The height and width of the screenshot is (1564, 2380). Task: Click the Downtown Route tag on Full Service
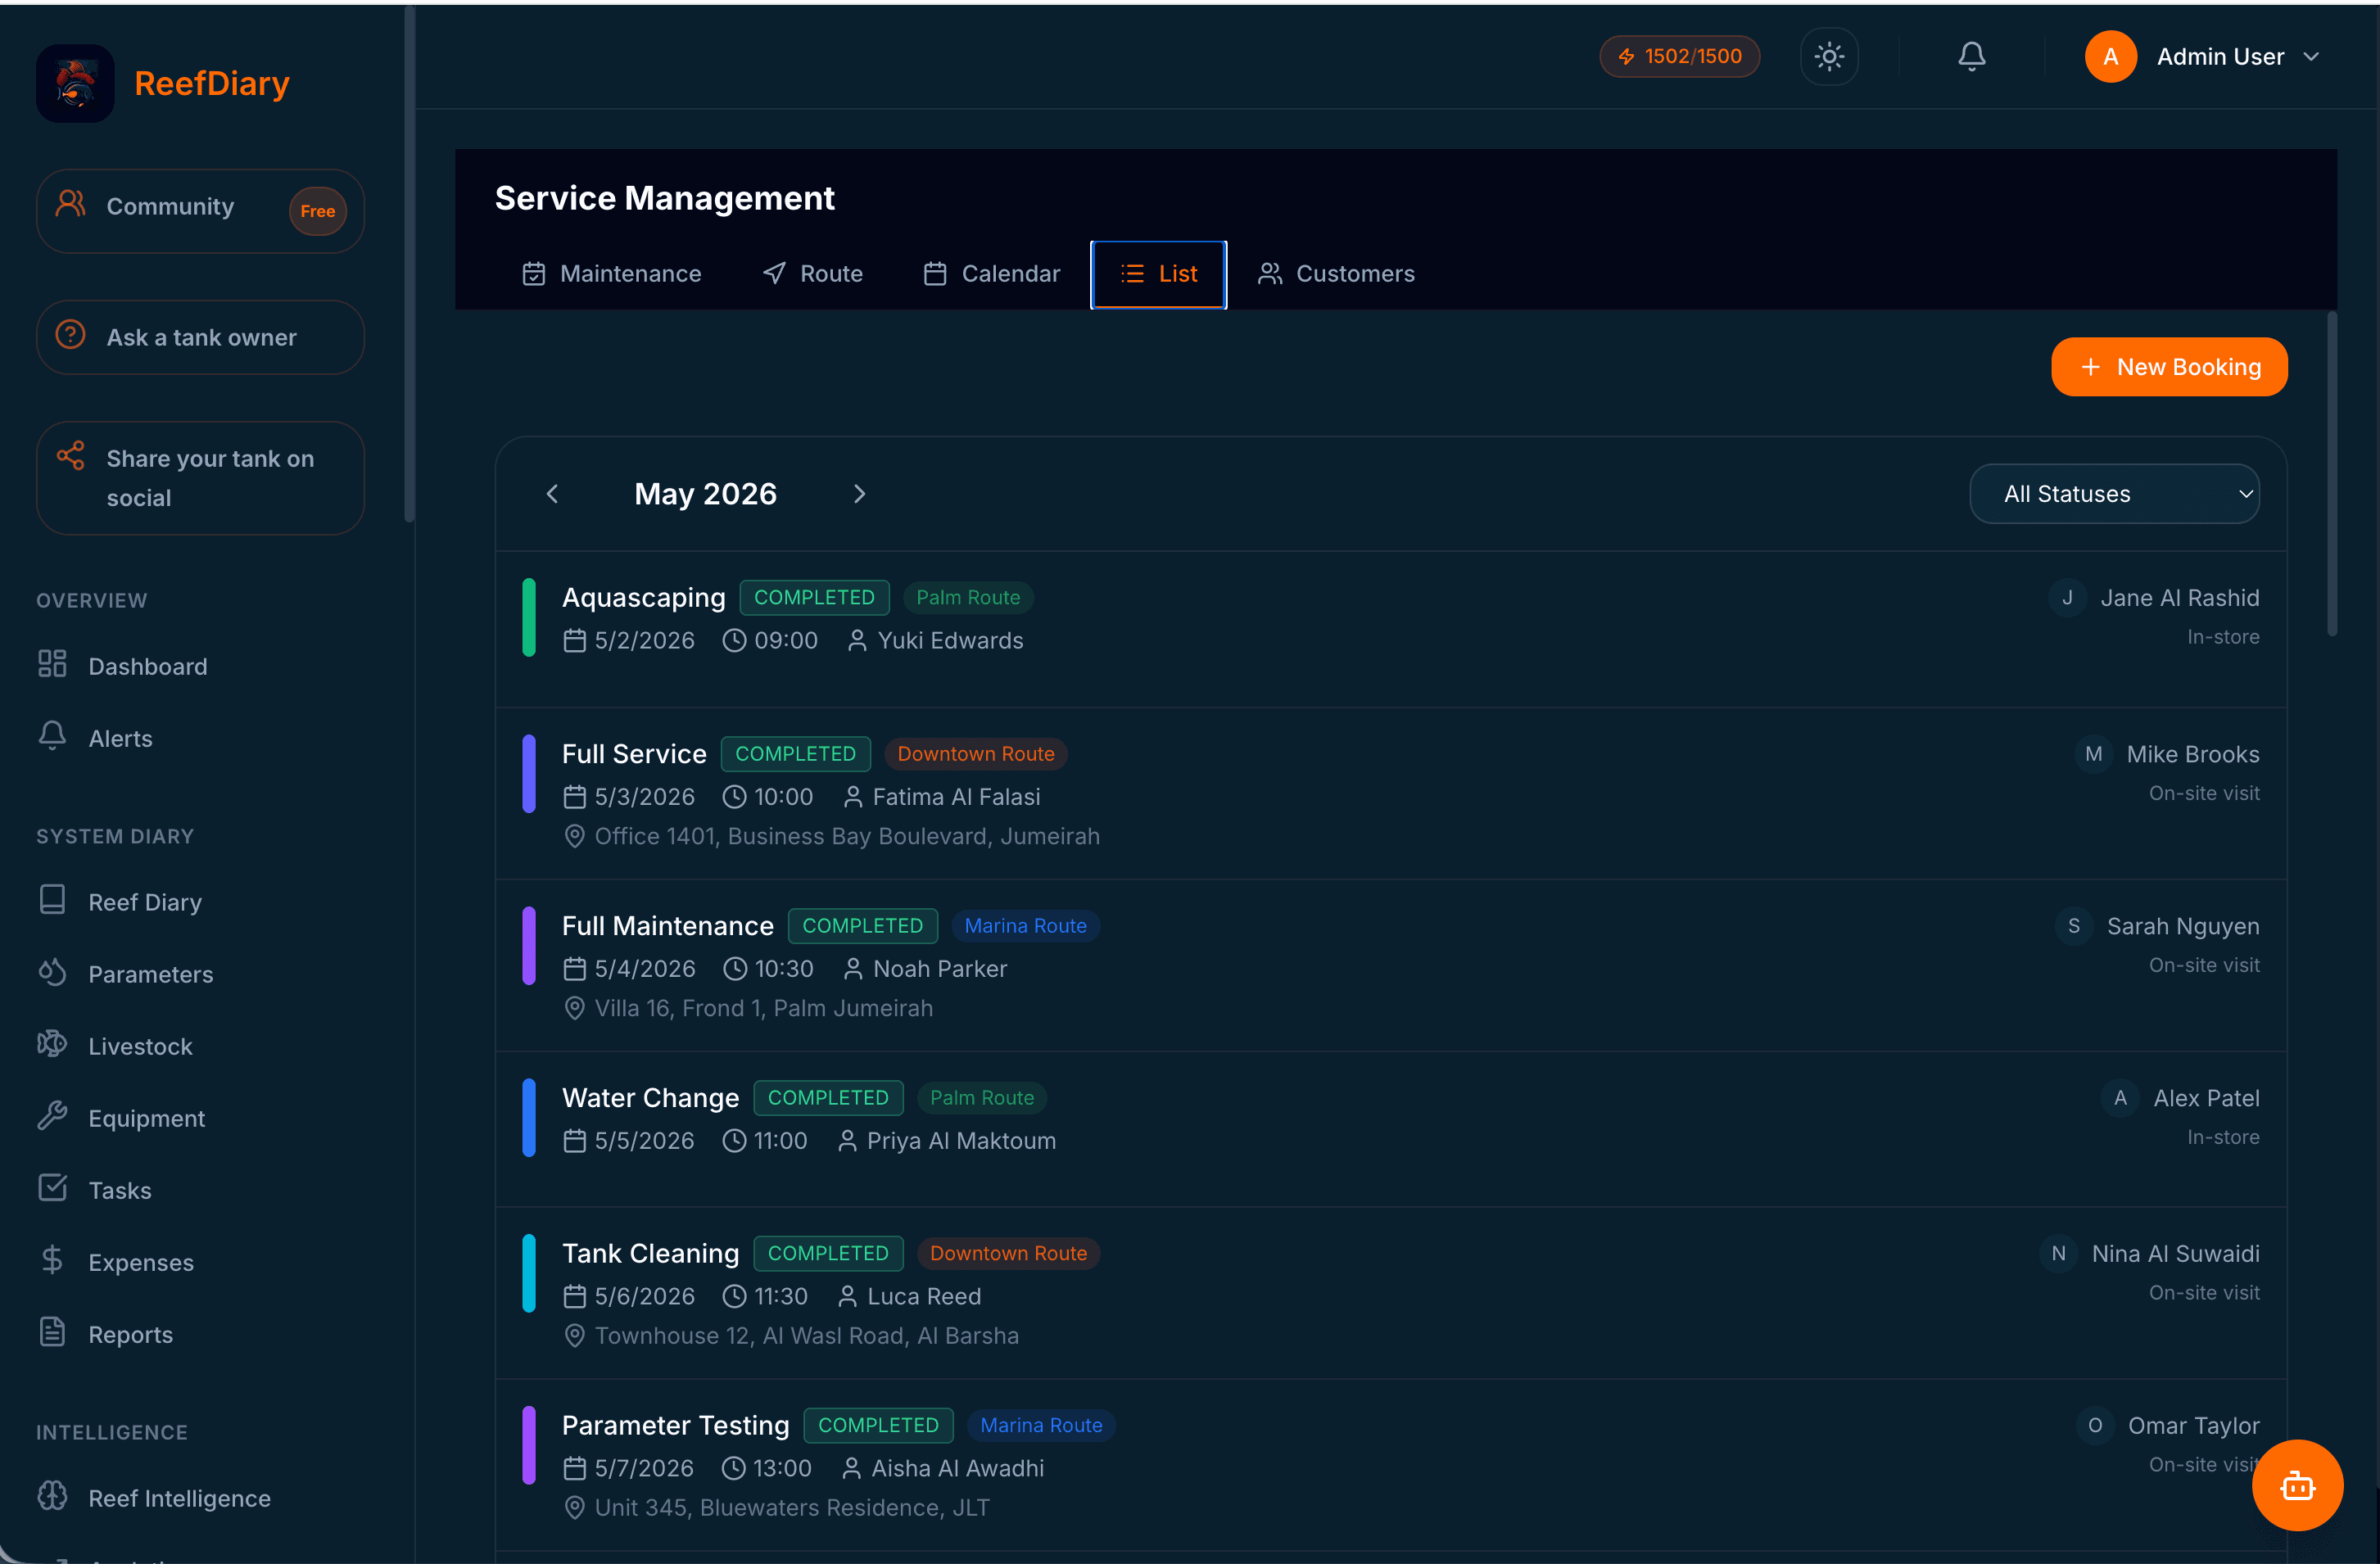point(976,754)
